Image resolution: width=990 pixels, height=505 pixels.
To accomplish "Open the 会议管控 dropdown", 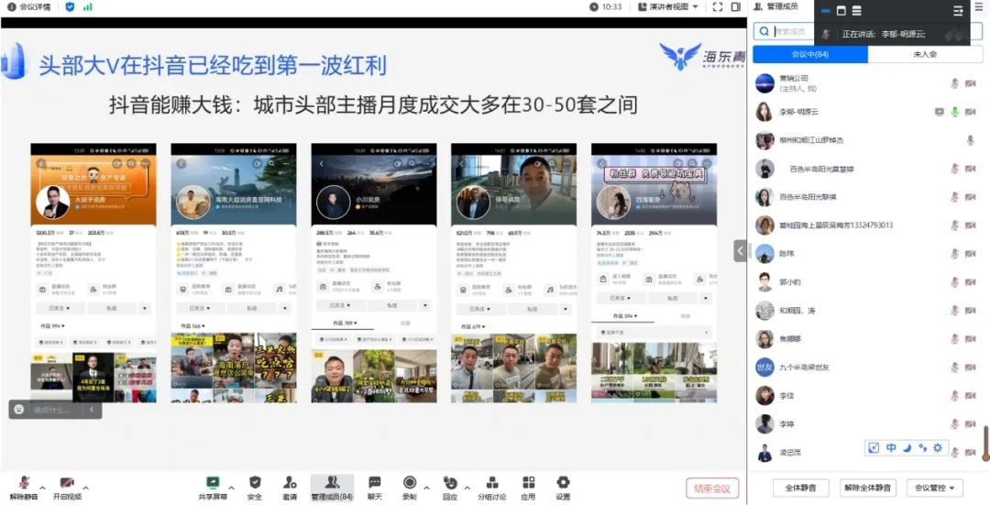I will [934, 488].
